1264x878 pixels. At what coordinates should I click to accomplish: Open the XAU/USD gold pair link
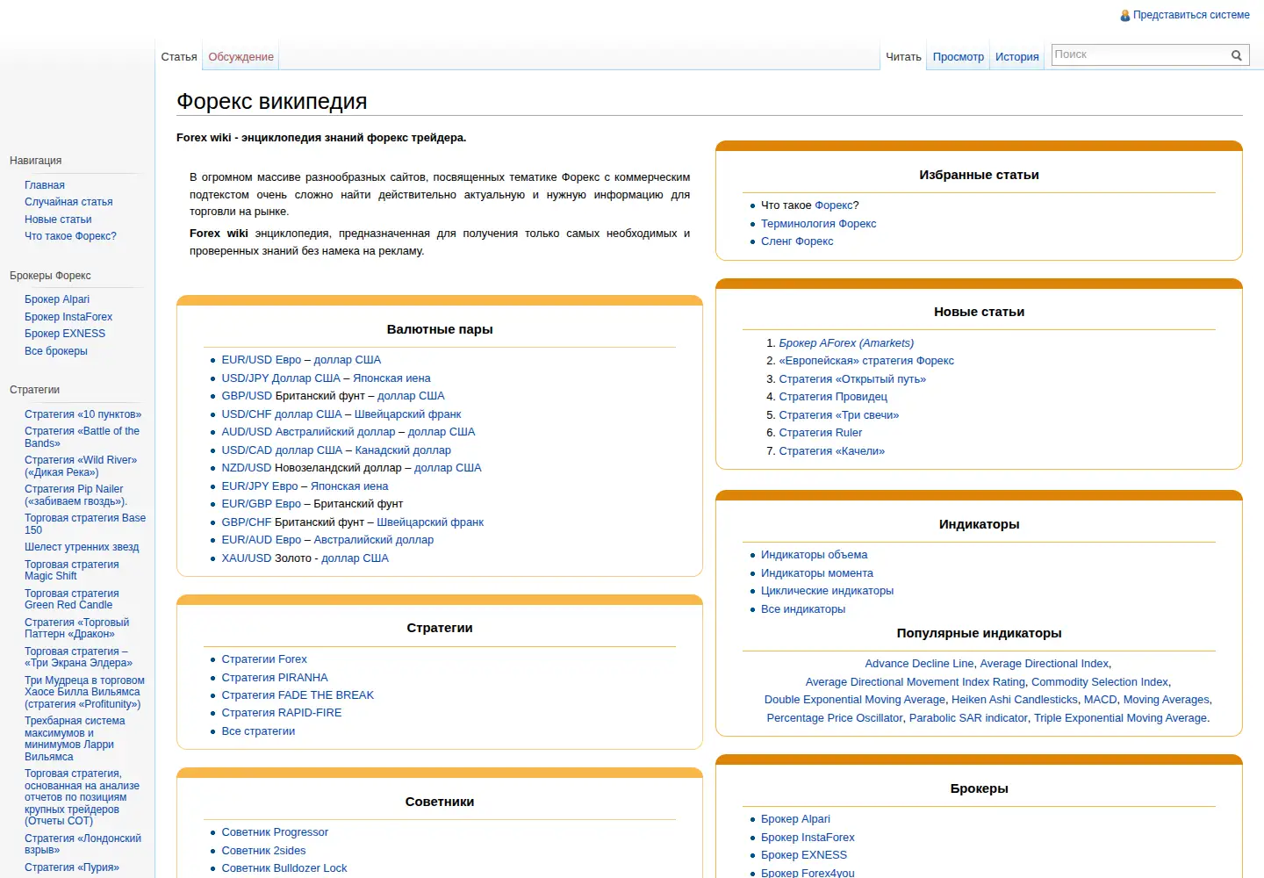(247, 558)
